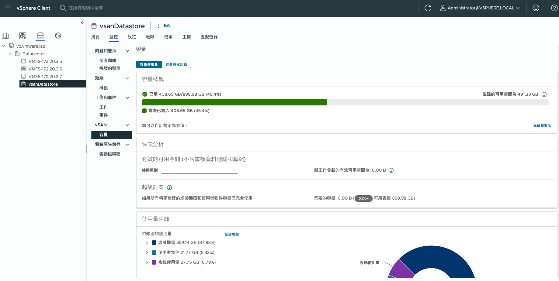
Task: Switch to the 檔案 tab
Action: pyautogui.click(x=168, y=37)
